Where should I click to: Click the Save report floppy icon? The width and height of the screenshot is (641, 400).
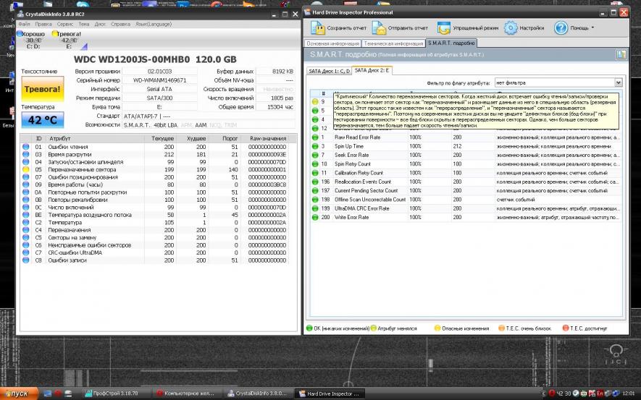(318, 27)
